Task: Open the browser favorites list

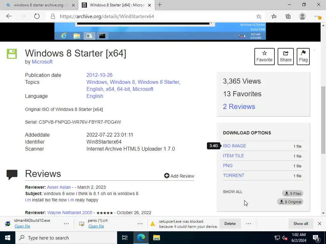Action: (x=274, y=17)
